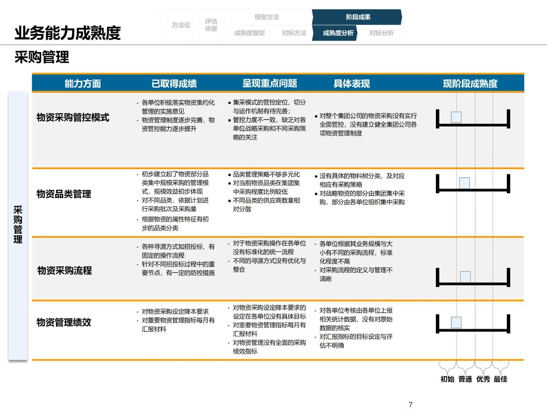The height and width of the screenshot is (410, 547).
Task: Click the 物资采购流程 maturity level marker
Action: point(465,277)
